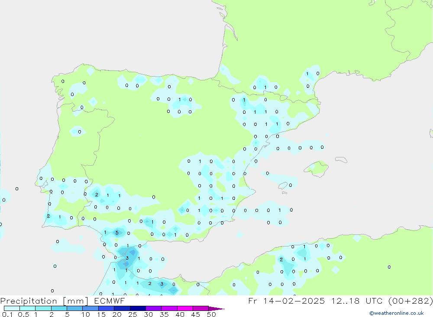433x317 pixels.
Task: Click the '30' legend scale label
Action: [149, 314]
